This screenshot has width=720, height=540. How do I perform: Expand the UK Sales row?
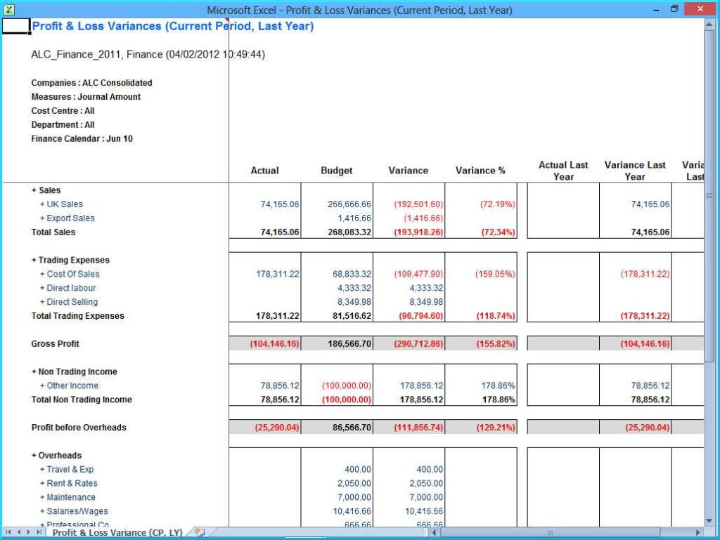tap(42, 204)
